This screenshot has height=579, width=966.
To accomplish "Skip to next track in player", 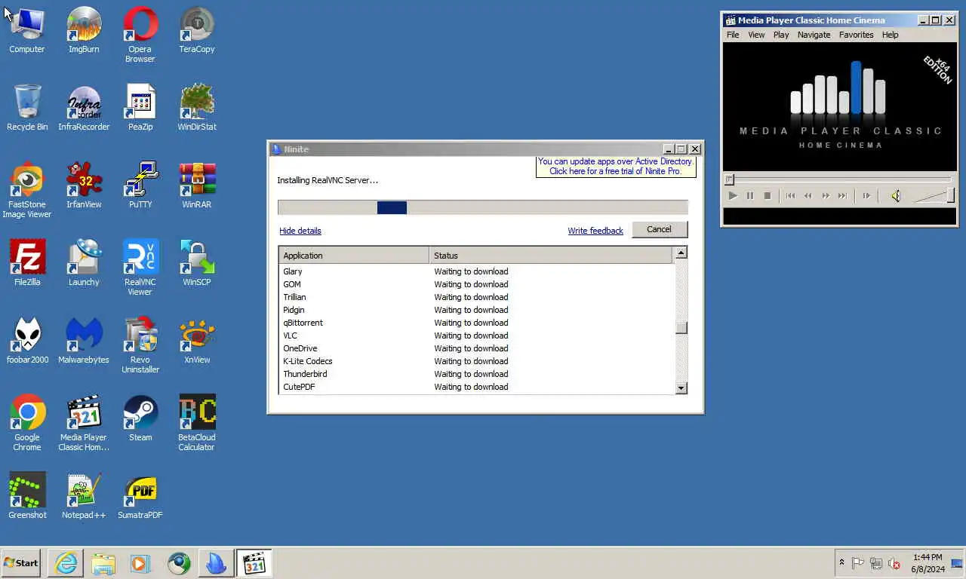I will pos(842,196).
